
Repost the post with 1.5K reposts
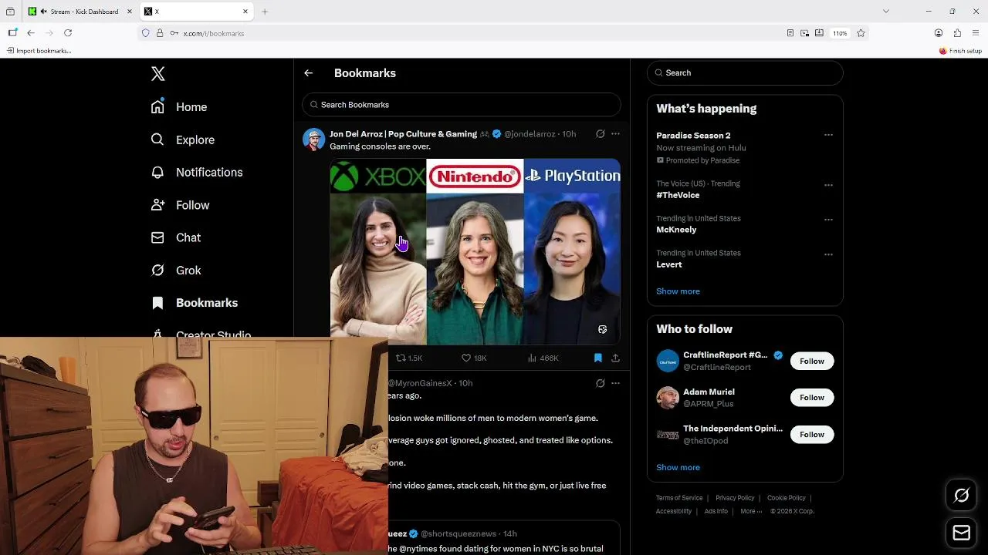(409, 358)
